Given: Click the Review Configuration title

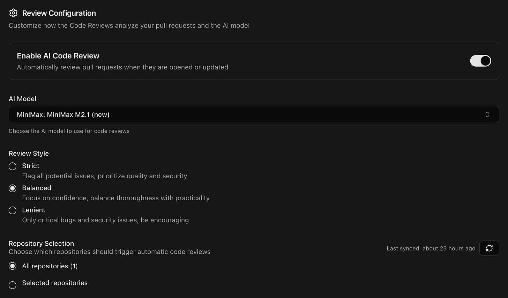Looking at the screenshot, I should tap(59, 13).
